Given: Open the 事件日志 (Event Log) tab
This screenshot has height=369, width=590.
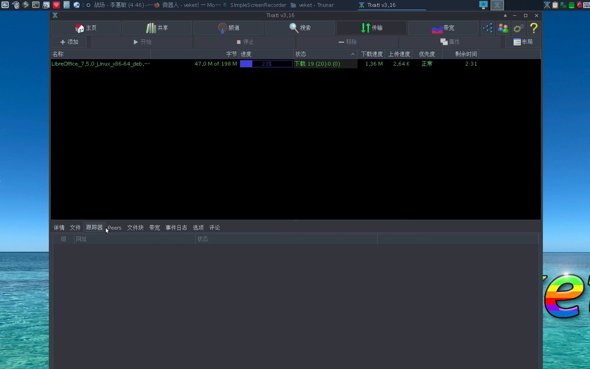Looking at the screenshot, I should pyautogui.click(x=177, y=228).
